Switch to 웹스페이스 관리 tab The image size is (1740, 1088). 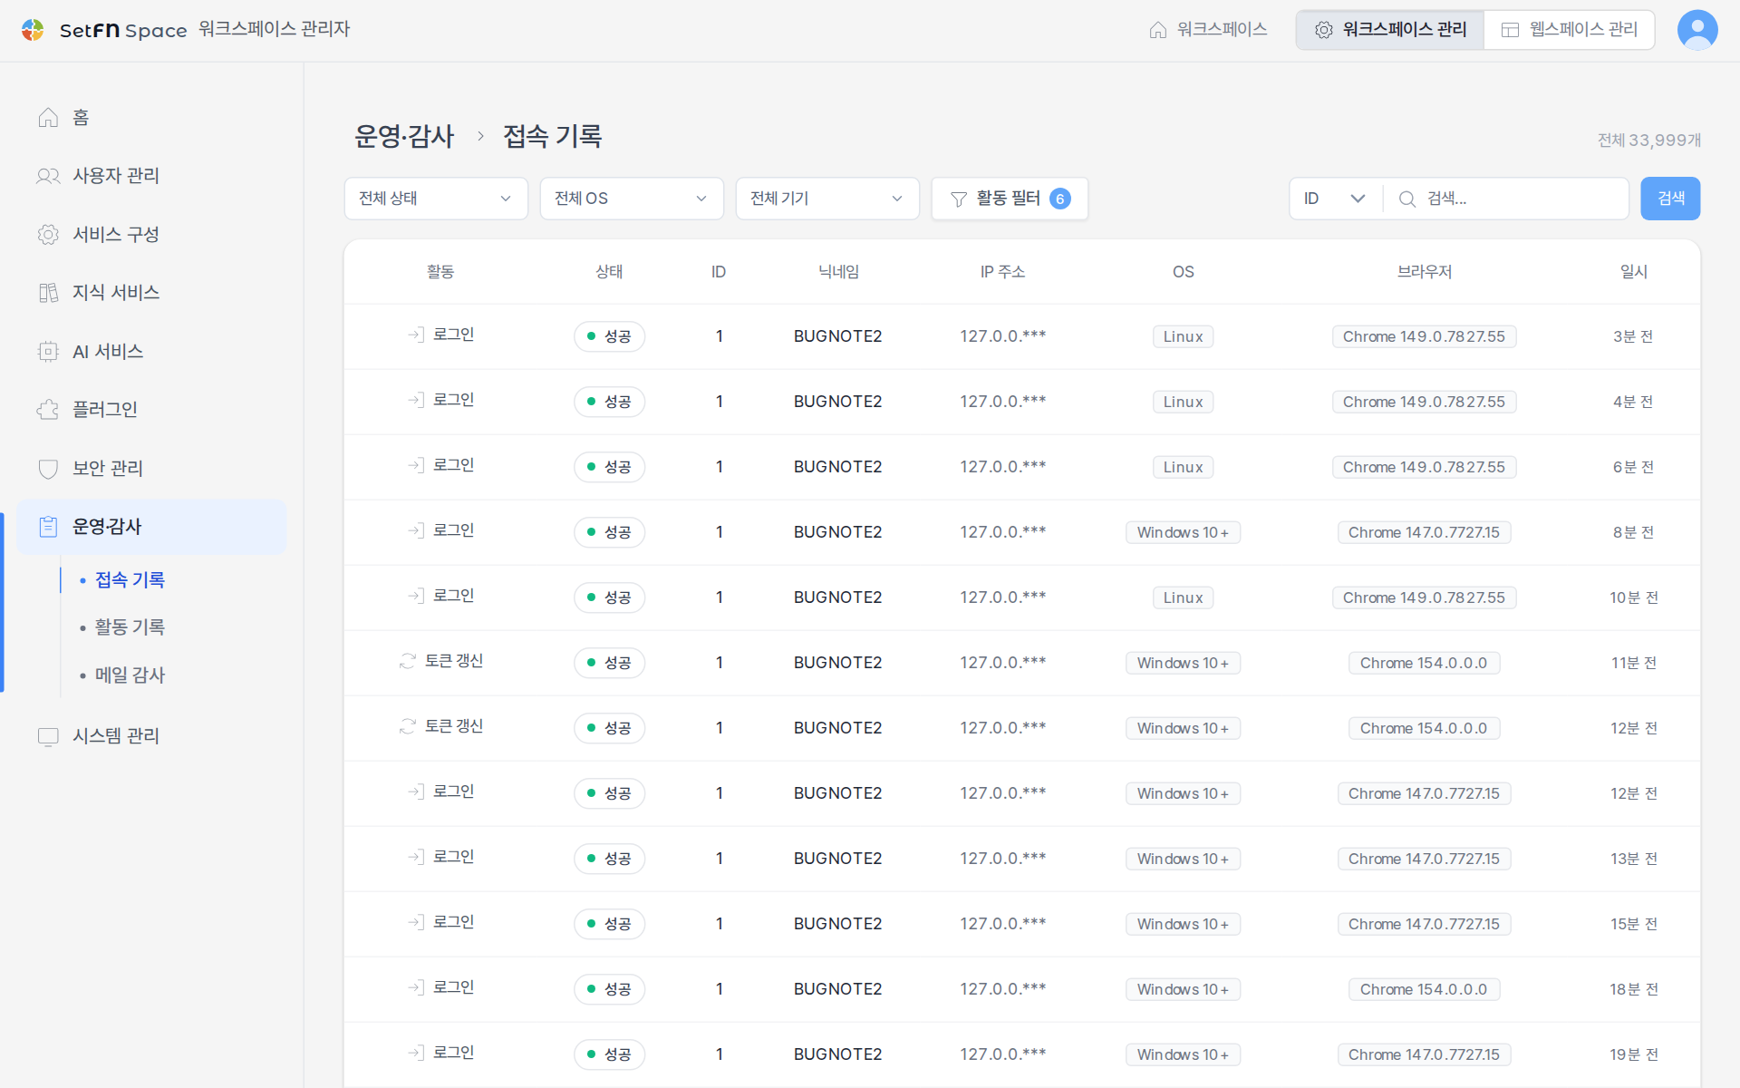[x=1569, y=30]
